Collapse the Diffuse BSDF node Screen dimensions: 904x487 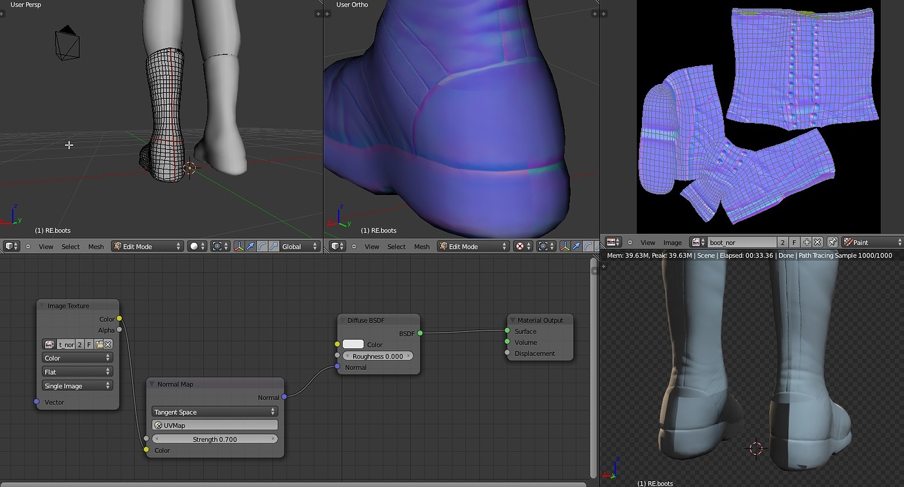[x=343, y=320]
